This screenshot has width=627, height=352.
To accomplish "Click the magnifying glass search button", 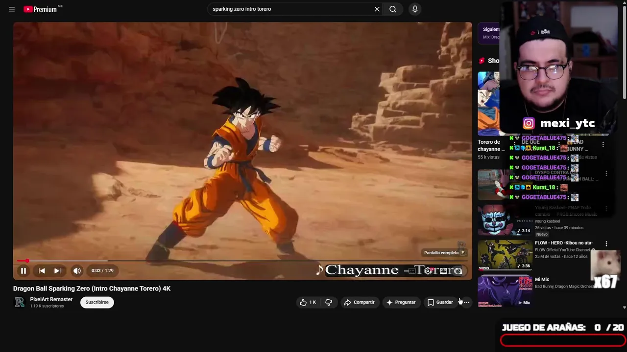I will click(393, 9).
